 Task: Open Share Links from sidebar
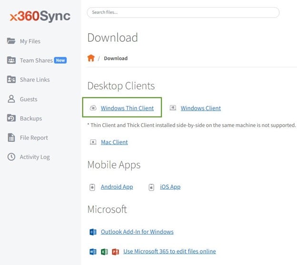tap(34, 80)
